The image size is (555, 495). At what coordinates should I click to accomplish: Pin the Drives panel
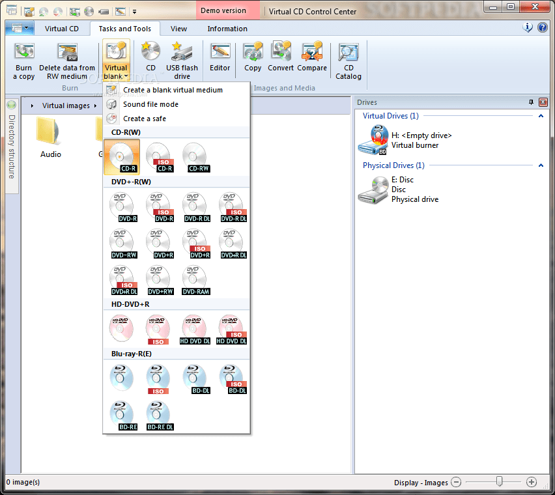point(532,102)
